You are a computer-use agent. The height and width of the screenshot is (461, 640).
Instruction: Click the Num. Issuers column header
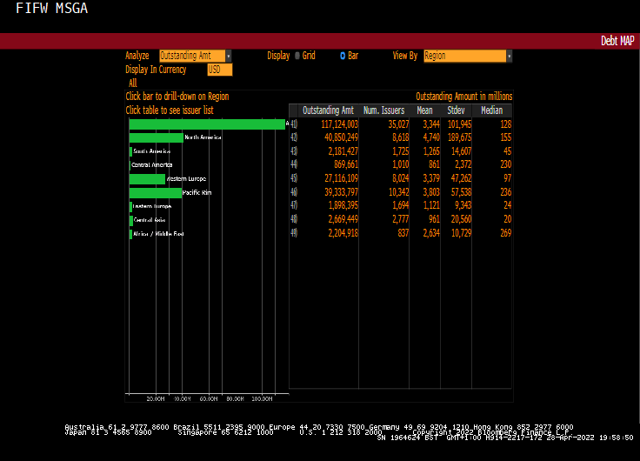coord(384,110)
